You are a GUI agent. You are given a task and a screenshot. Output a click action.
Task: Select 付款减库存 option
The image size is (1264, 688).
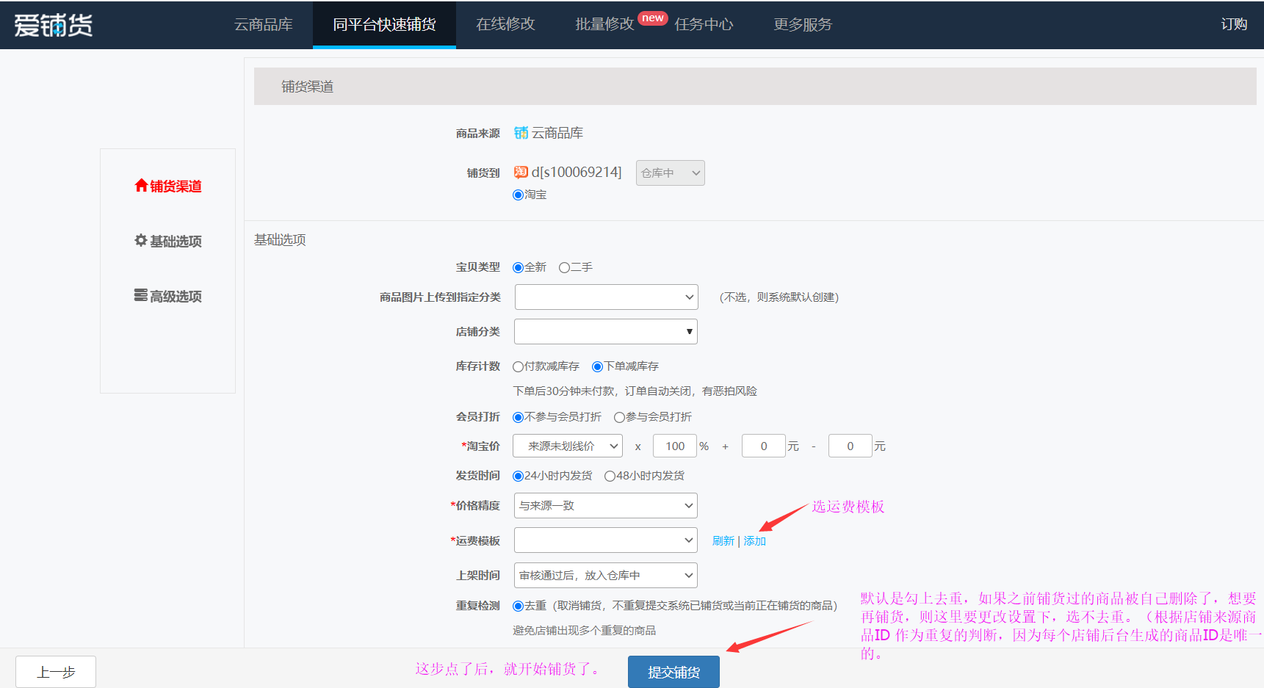pyautogui.click(x=518, y=366)
